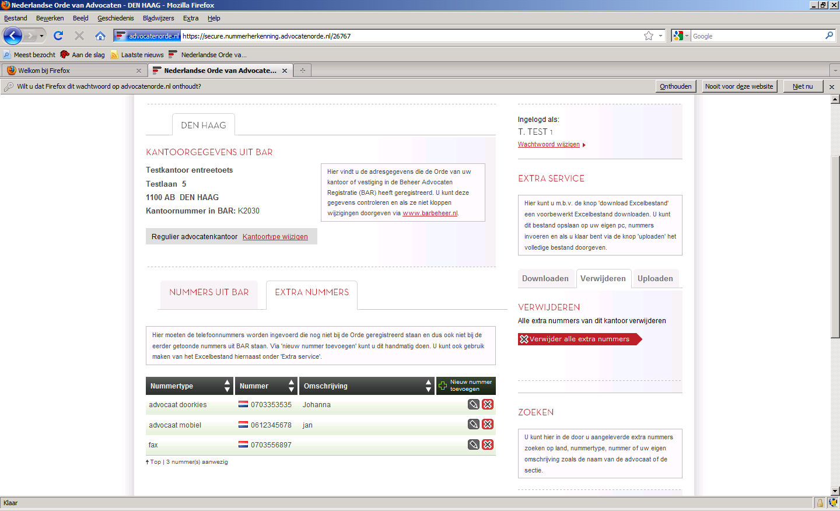Open the Bestand menu
This screenshot has height=511, width=840.
click(16, 18)
